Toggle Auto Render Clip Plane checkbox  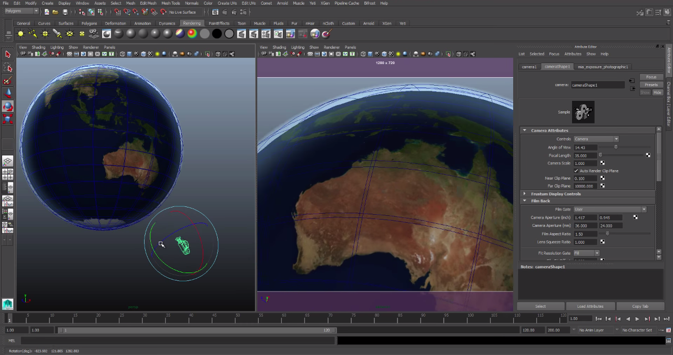tap(576, 171)
